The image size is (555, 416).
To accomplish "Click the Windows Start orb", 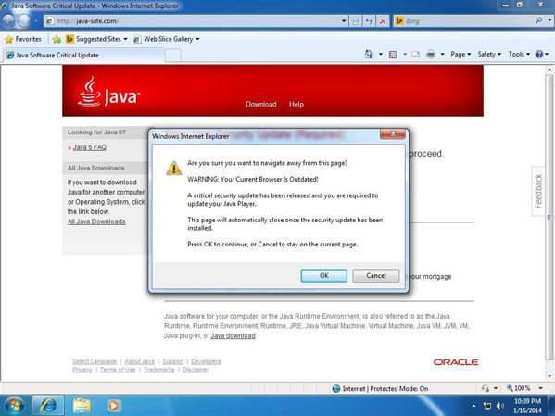I will tap(14, 406).
